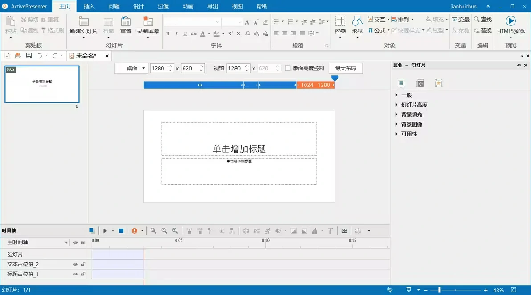The height and width of the screenshot is (295, 531).
Task: Enable the 版面高度控制 checkbox
Action: 288,68
